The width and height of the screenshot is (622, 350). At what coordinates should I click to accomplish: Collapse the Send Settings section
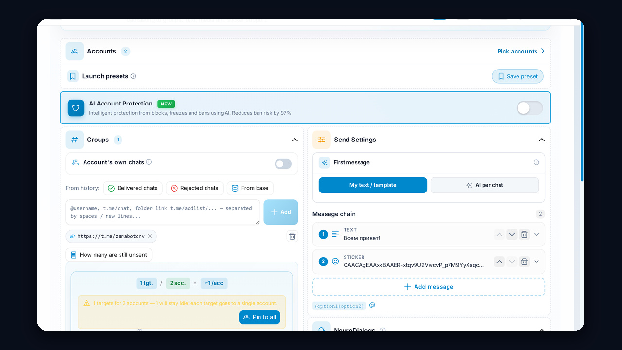[x=542, y=140]
